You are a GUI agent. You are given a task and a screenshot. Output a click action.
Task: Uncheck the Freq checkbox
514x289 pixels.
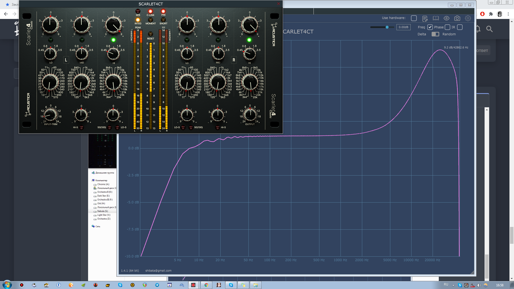430,27
